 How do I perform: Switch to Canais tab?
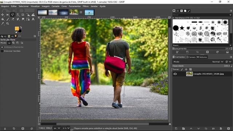pos(191,57)
